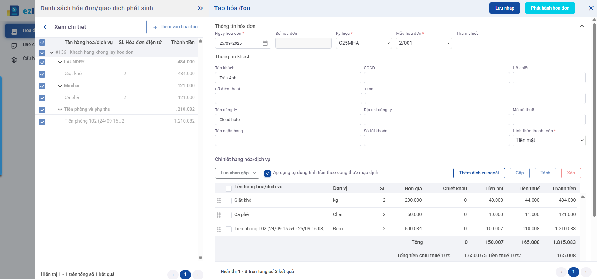Close the Tạo hóa đơn dialog
This screenshot has height=279, width=597.
pos(591,8)
